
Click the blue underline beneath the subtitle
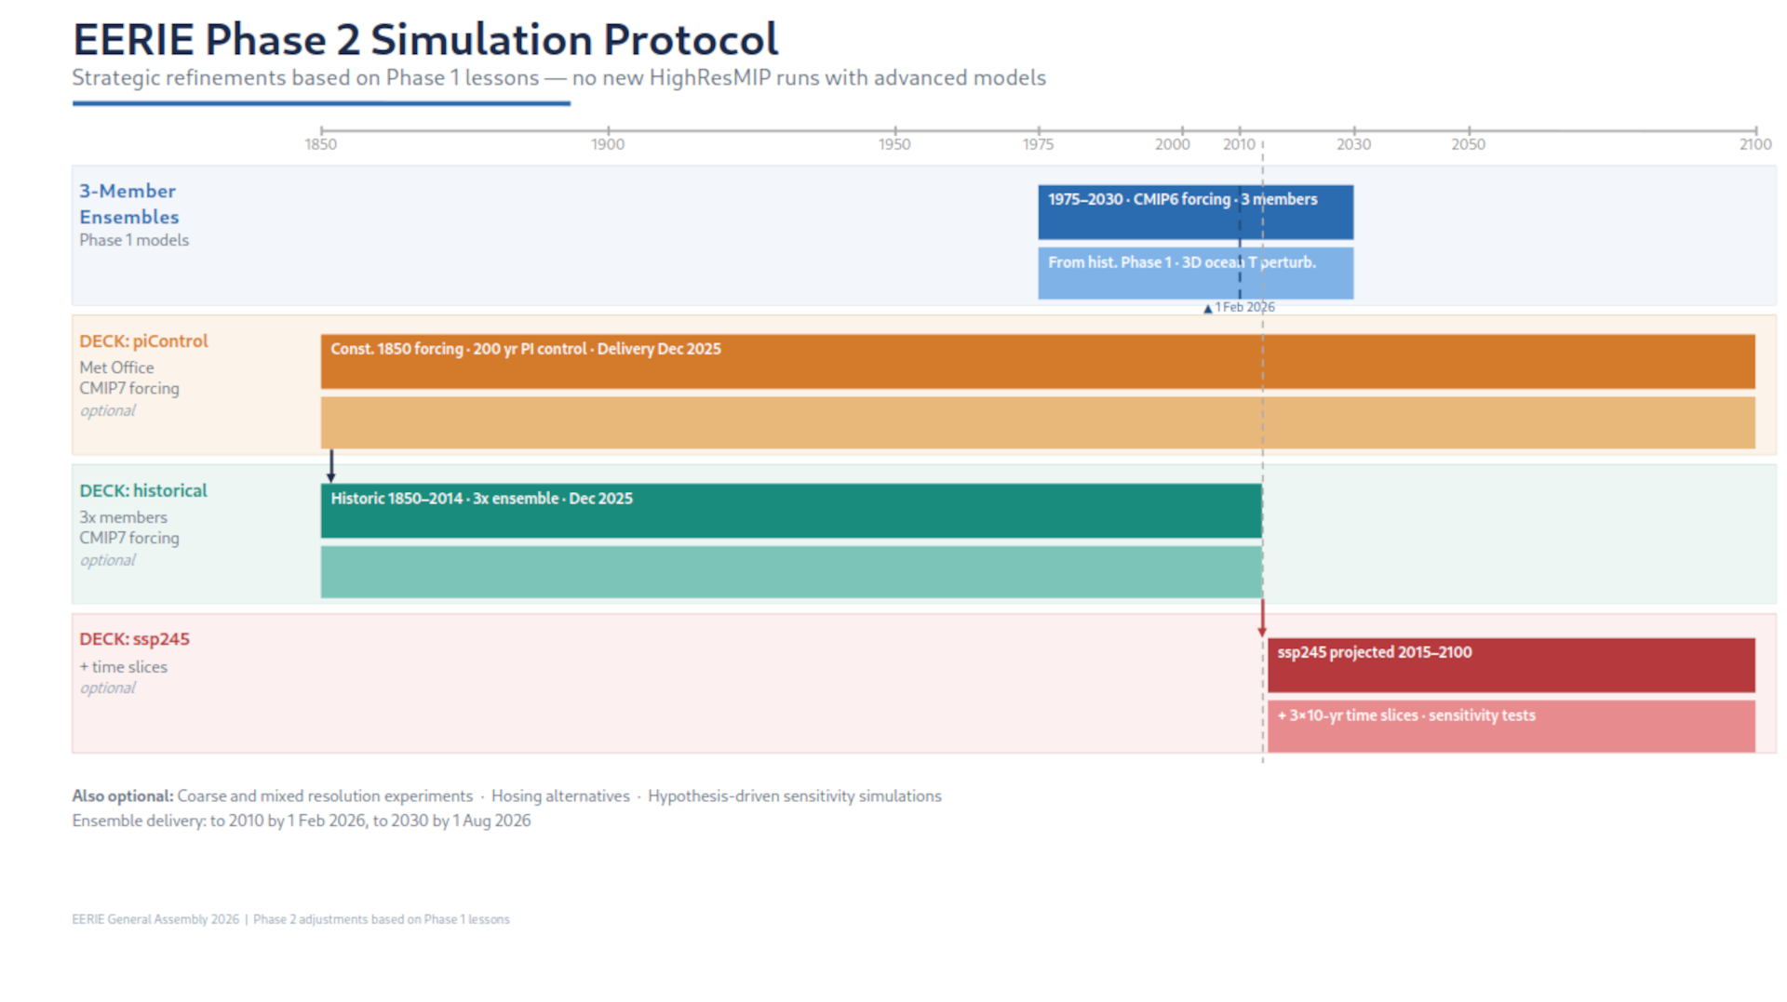pos(321,104)
